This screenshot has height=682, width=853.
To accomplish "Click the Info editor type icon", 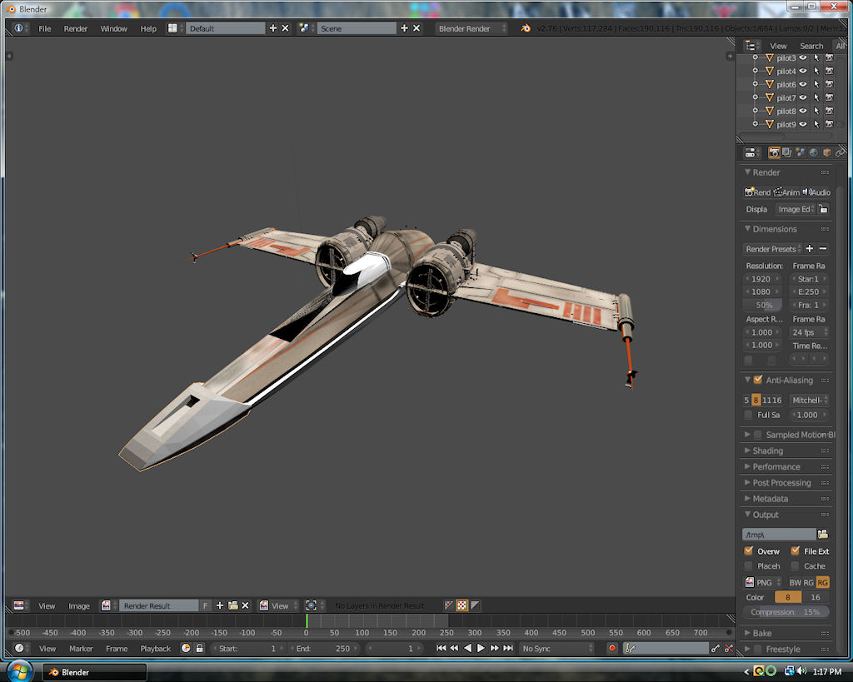I will click(x=18, y=28).
